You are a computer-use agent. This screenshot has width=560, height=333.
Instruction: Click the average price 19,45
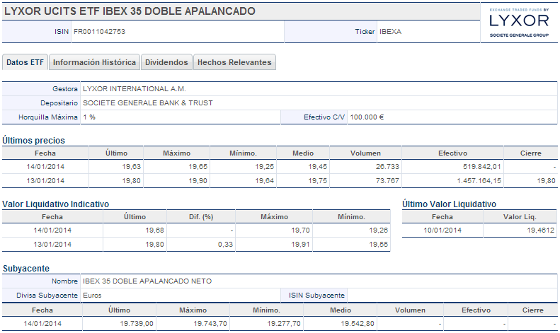coord(317,167)
